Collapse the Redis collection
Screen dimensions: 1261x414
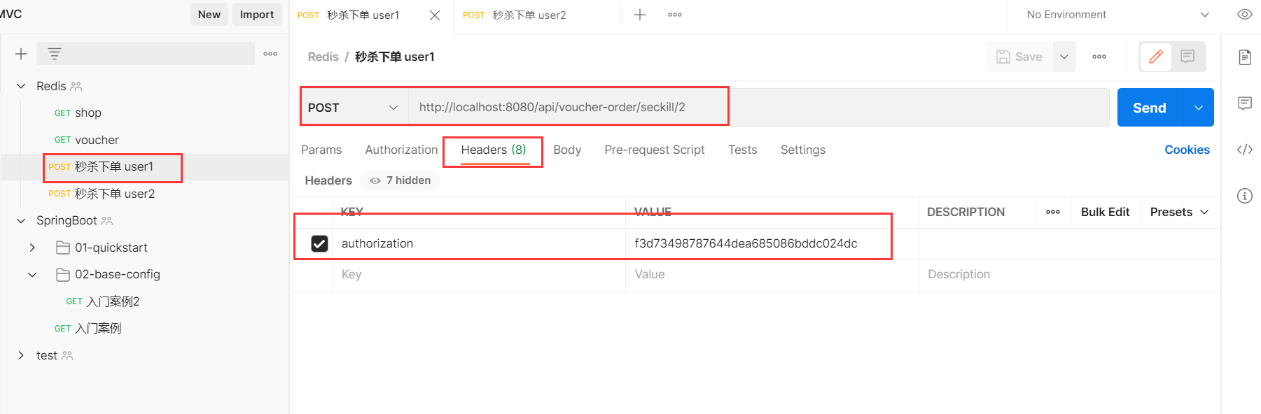pyautogui.click(x=21, y=86)
